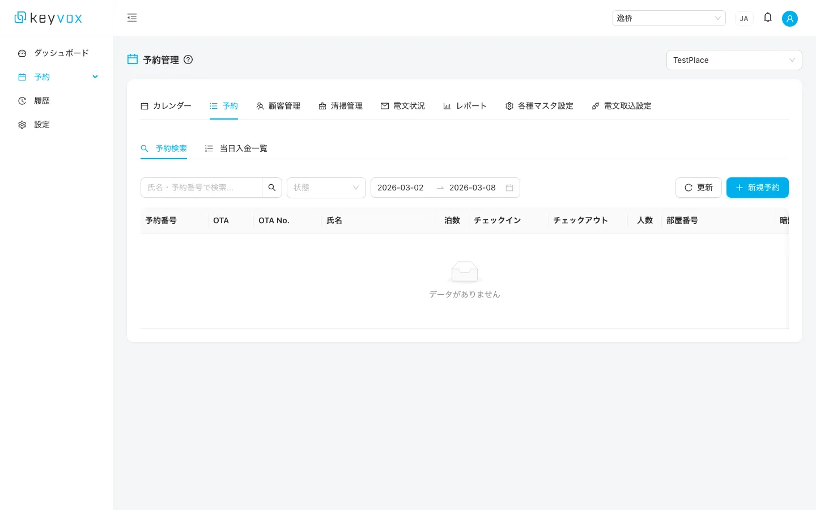Open the 逸栋 selector in the top bar
The width and height of the screenshot is (816, 510).
click(669, 18)
